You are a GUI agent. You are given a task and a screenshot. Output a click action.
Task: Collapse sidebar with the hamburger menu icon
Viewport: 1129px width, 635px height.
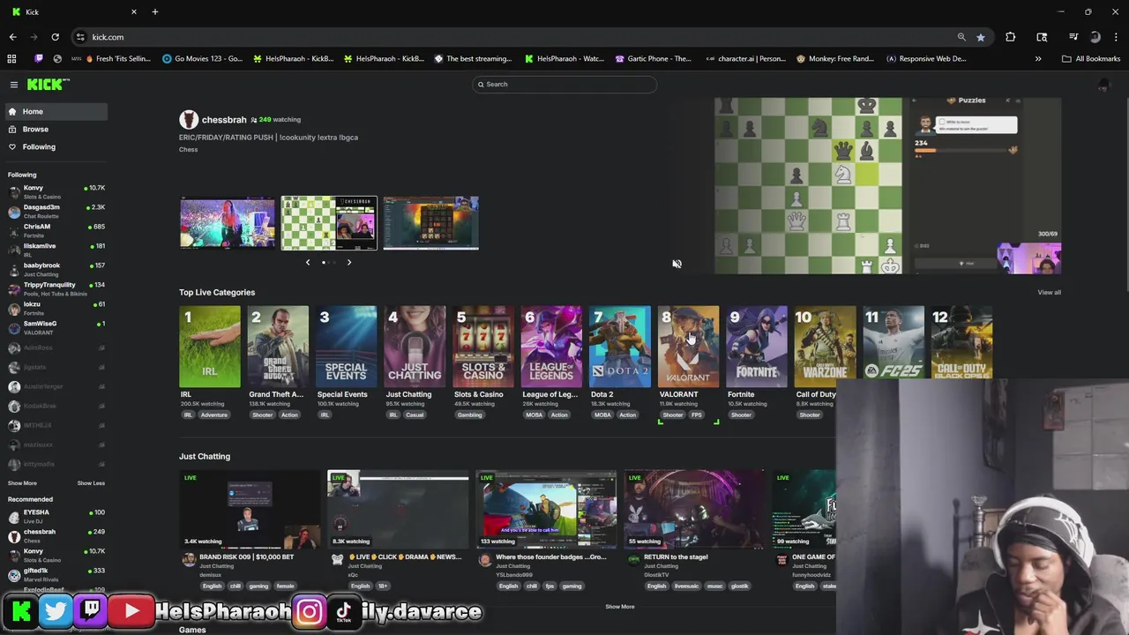(14, 85)
